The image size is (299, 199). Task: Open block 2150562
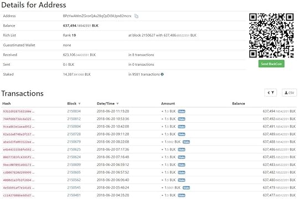click(x=74, y=180)
